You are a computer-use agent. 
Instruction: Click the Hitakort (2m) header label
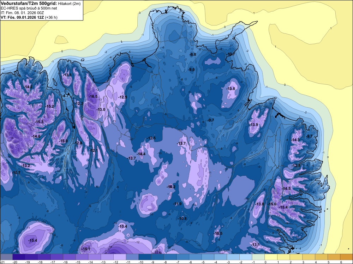click(x=69, y=4)
